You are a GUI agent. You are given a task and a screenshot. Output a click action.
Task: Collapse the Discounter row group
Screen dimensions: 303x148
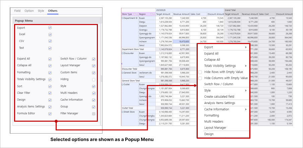[123, 53]
